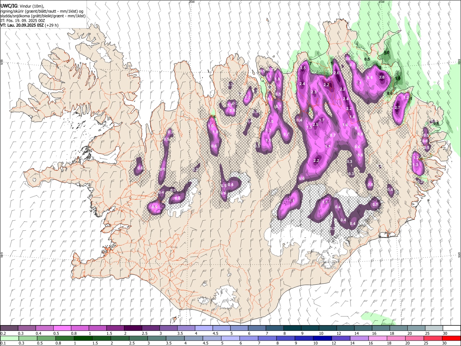This screenshot has width=461, height=346.
Task: Click the darkest purple snow swatch between 2 and 2.5
Action: tap(133, 328)
